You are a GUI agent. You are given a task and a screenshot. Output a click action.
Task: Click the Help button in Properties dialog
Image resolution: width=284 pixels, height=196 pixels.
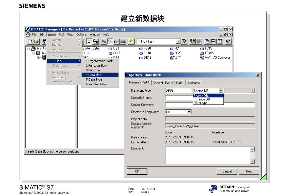(x=249, y=171)
